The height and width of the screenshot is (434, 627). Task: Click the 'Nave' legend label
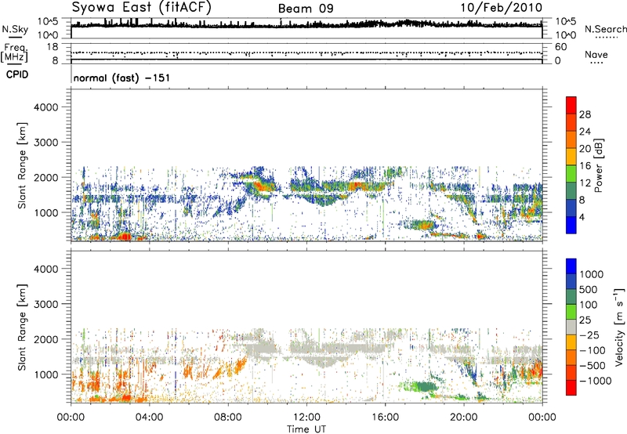tap(596, 54)
